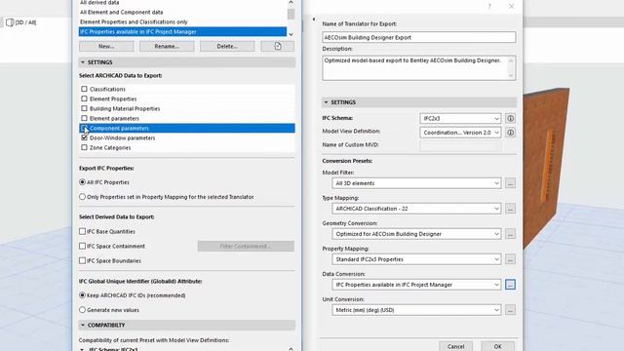The height and width of the screenshot is (351, 624).
Task: Toggle Element parameters checkbox
Action: [x=84, y=118]
